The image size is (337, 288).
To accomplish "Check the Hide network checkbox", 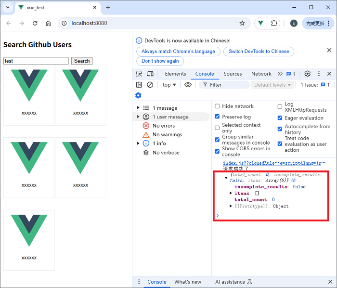I will 217,106.
